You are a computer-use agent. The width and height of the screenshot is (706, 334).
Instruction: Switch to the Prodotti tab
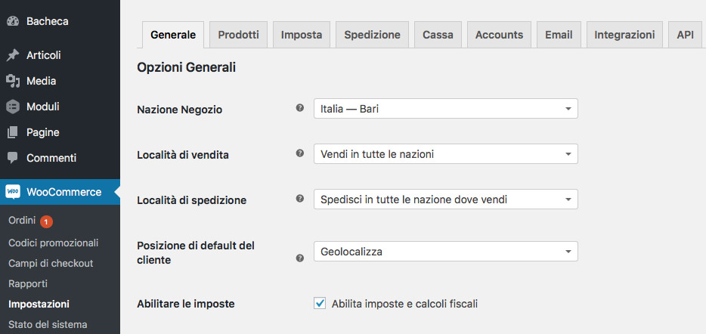(x=239, y=35)
